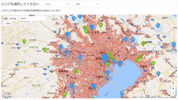Toggle fullscreen map view

point(173,18)
